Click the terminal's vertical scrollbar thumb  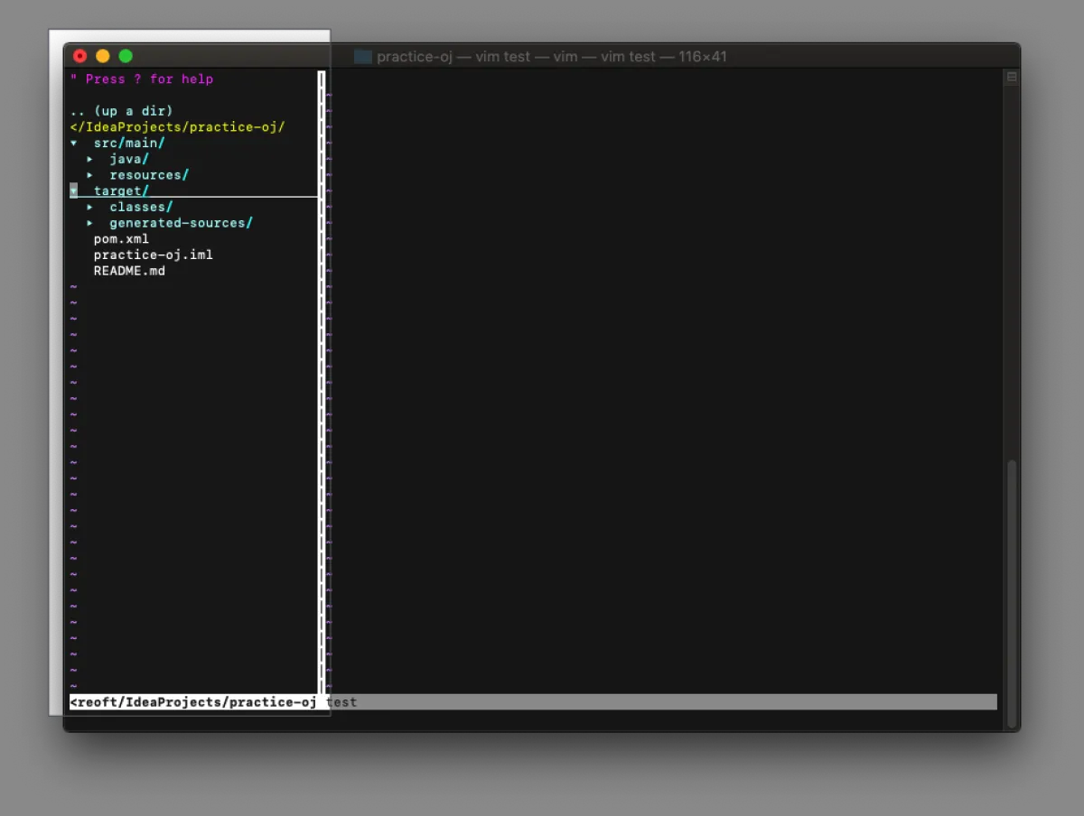(x=1012, y=591)
